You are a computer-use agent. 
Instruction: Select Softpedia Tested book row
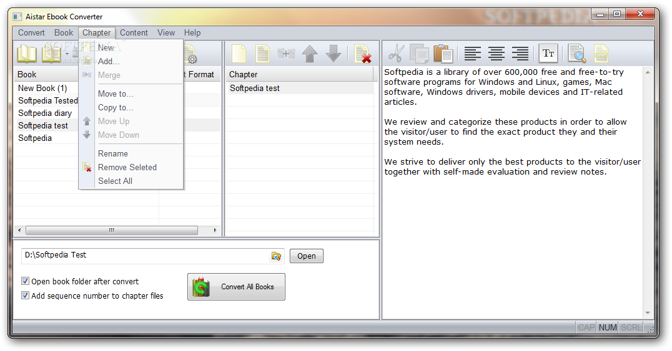coord(47,100)
